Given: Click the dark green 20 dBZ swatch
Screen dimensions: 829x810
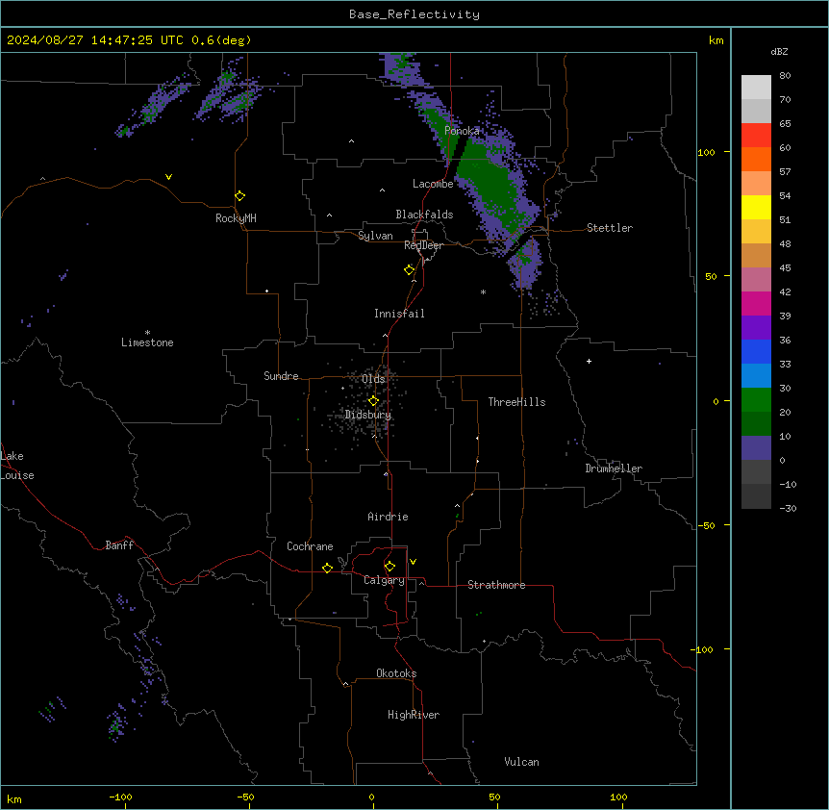Looking at the screenshot, I should (x=756, y=424).
